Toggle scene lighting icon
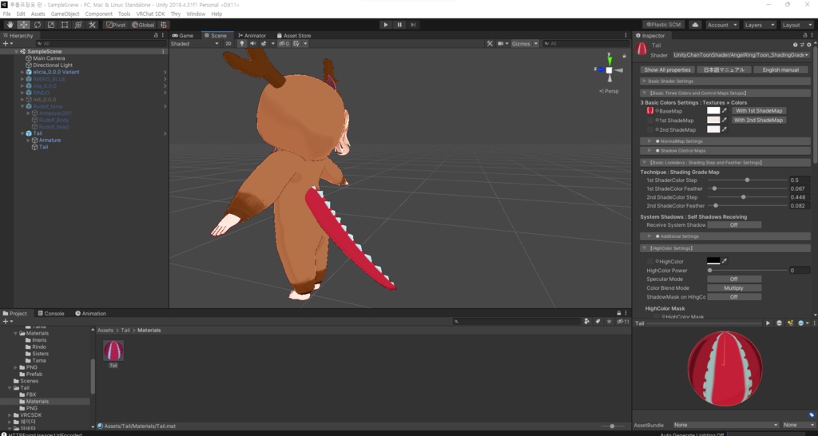The width and height of the screenshot is (818, 436). 241,44
